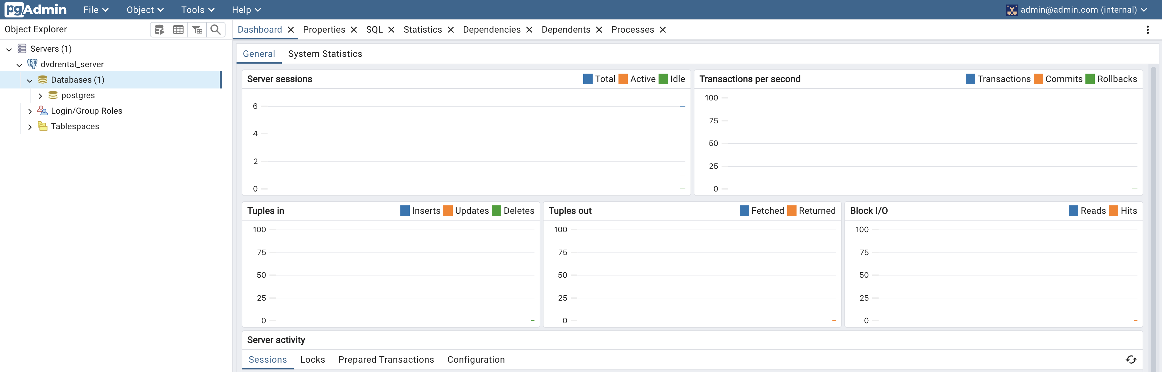
Task: Open the Tools menu
Action: click(x=197, y=10)
